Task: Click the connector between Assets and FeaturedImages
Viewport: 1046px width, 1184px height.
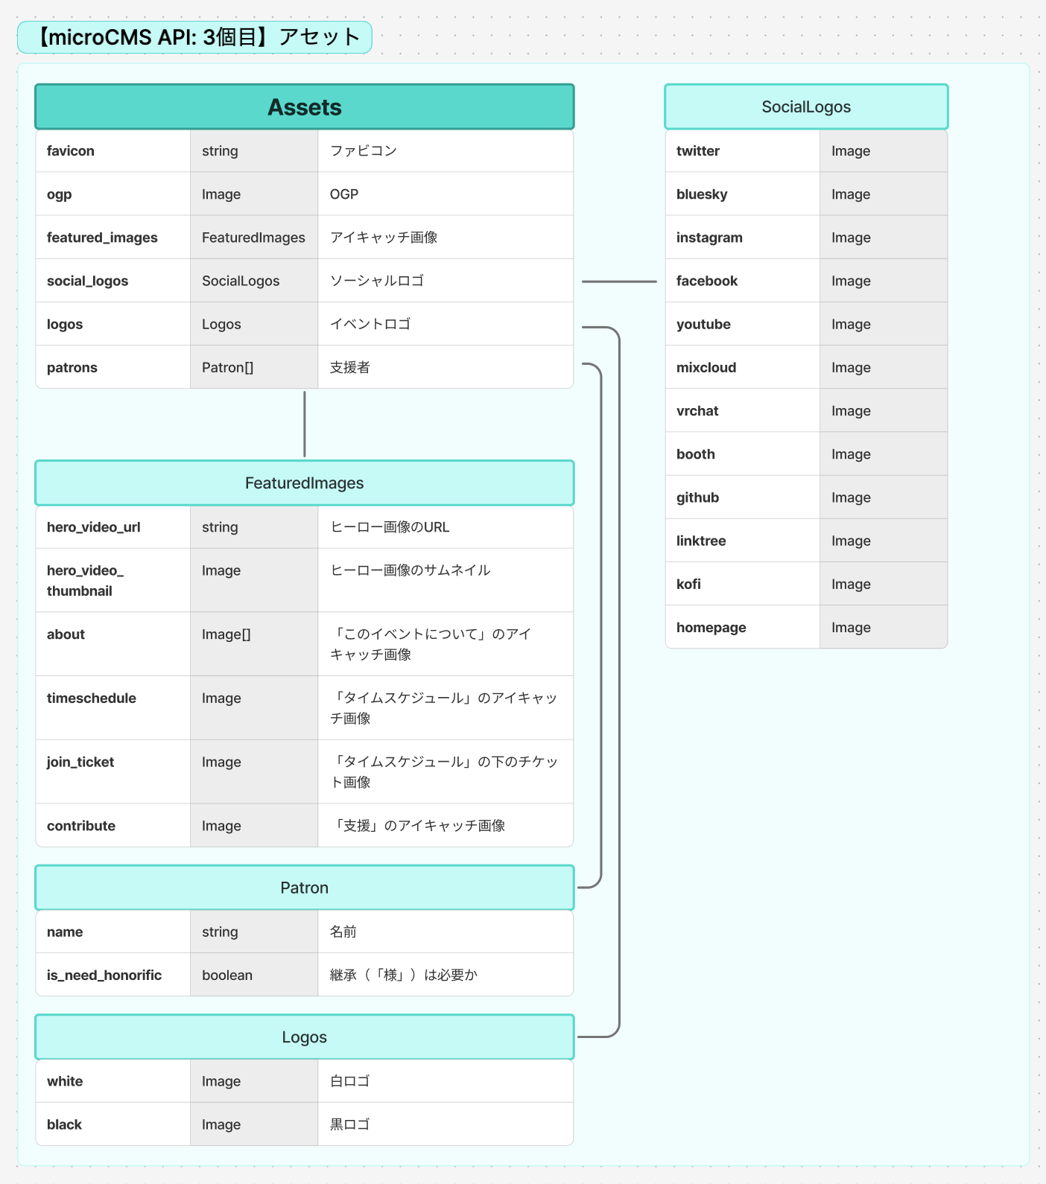Action: pos(305,424)
